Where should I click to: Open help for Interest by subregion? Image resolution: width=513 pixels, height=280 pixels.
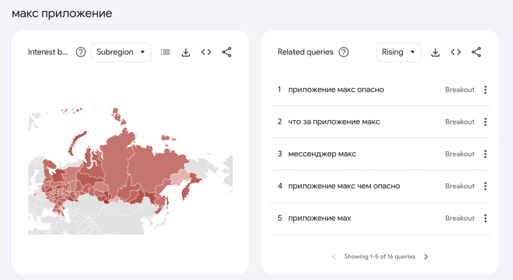click(81, 52)
